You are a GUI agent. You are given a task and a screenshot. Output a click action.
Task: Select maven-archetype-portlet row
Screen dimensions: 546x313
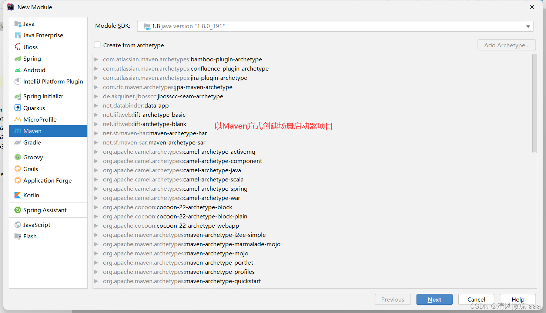coord(312,262)
